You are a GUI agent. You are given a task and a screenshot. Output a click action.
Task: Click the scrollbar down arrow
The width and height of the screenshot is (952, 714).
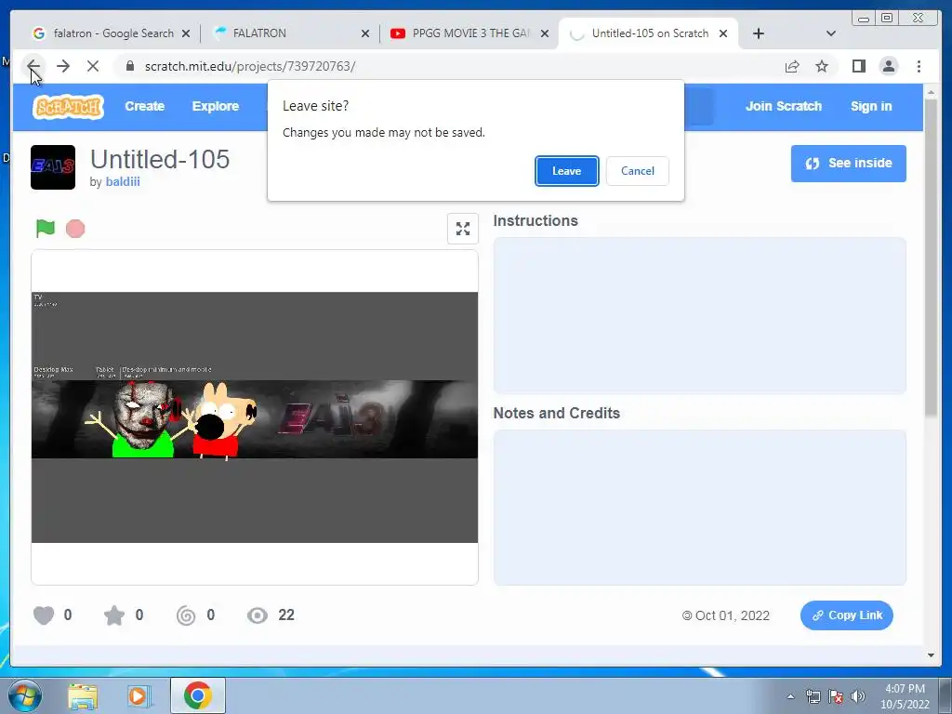pos(932,655)
